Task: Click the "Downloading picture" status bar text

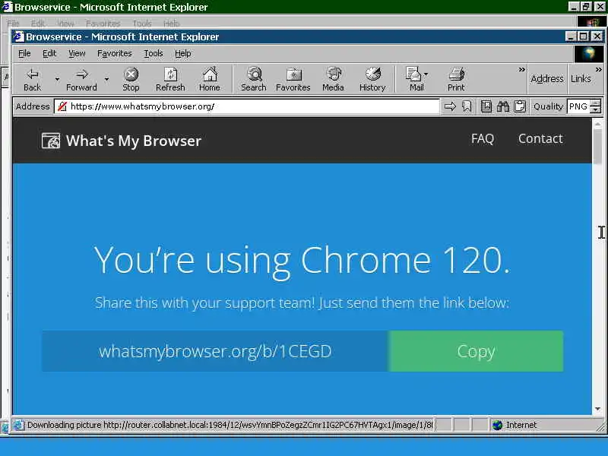Action: 230,426
